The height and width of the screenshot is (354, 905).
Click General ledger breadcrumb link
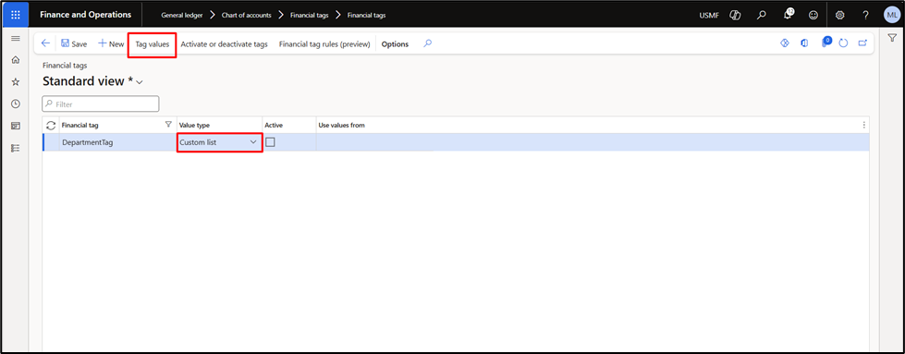pyautogui.click(x=182, y=16)
